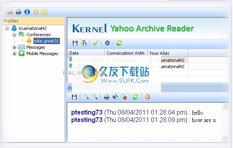
Task: Select first row alias truenational42
Action: click(170, 60)
